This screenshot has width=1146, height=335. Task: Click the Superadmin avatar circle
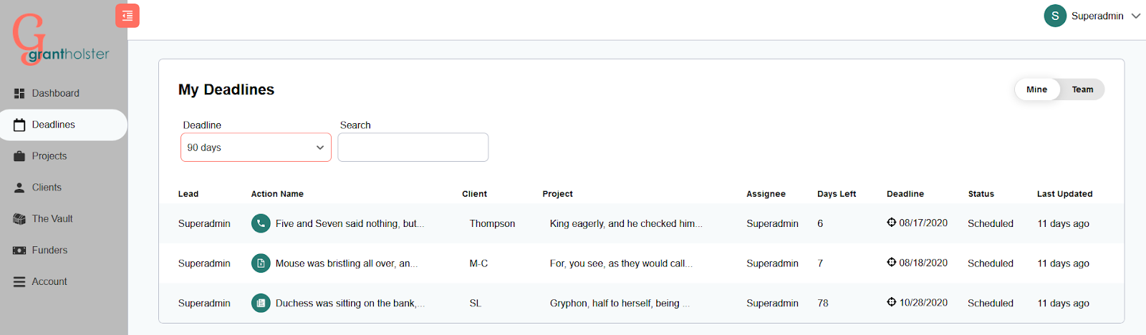tap(1055, 16)
